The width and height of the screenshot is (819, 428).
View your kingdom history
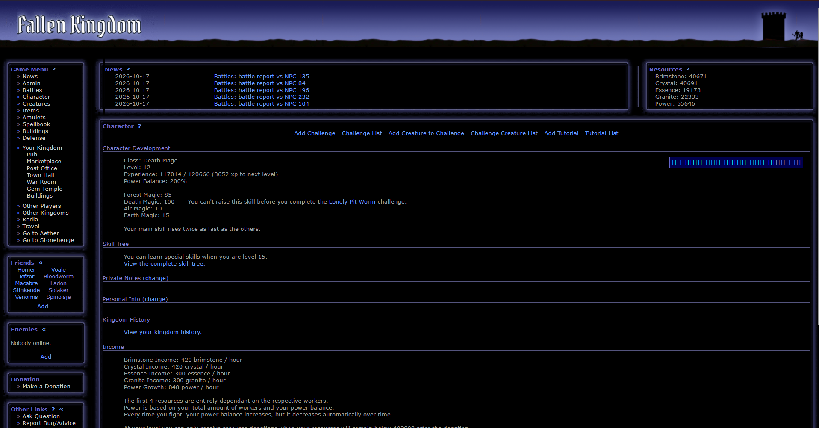coord(162,332)
